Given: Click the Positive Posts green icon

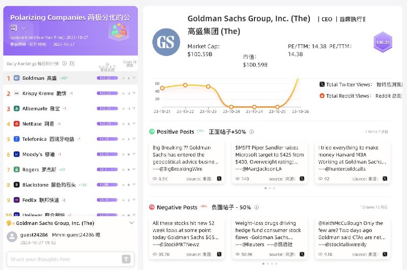Looking at the screenshot, I should coord(152,132).
